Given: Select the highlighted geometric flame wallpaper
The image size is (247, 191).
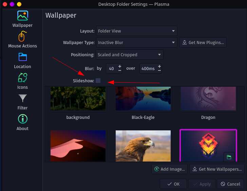Looking at the screenshot, I should (208, 146).
